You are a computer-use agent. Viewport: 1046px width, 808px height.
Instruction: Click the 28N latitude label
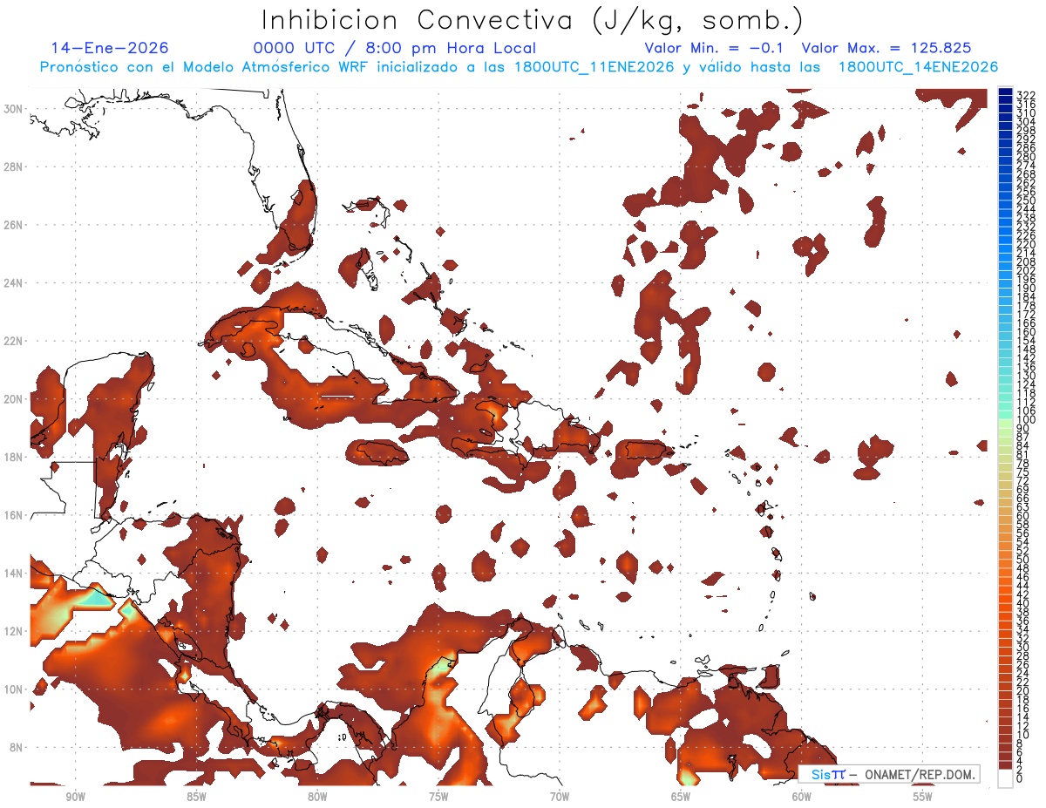[14, 166]
